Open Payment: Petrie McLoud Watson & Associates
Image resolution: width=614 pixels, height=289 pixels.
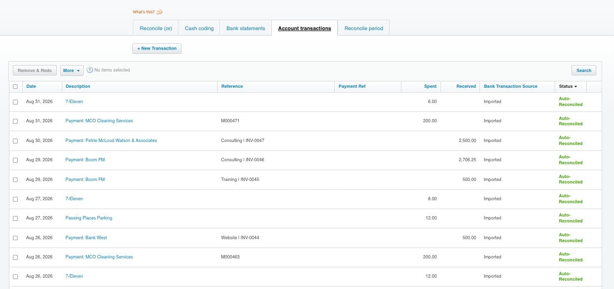tap(111, 141)
